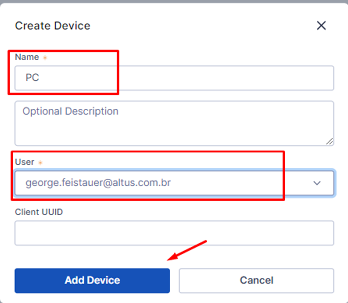Close the Create Device dialog
Viewport: 348px width, 303px height.
click(321, 26)
